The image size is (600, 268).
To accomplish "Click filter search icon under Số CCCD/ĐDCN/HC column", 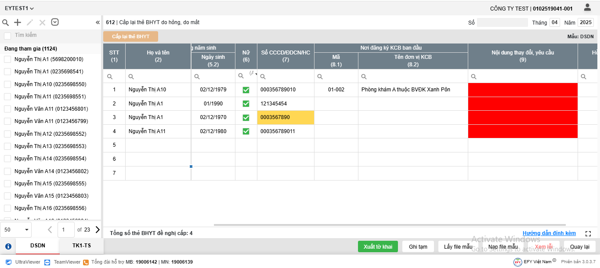I will [263, 76].
